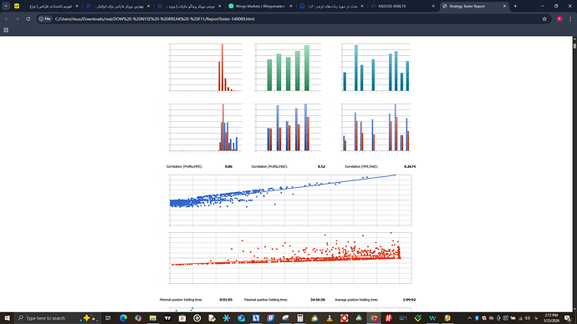Click the green bar chart
This screenshot has width=577, height=324.
(288, 68)
